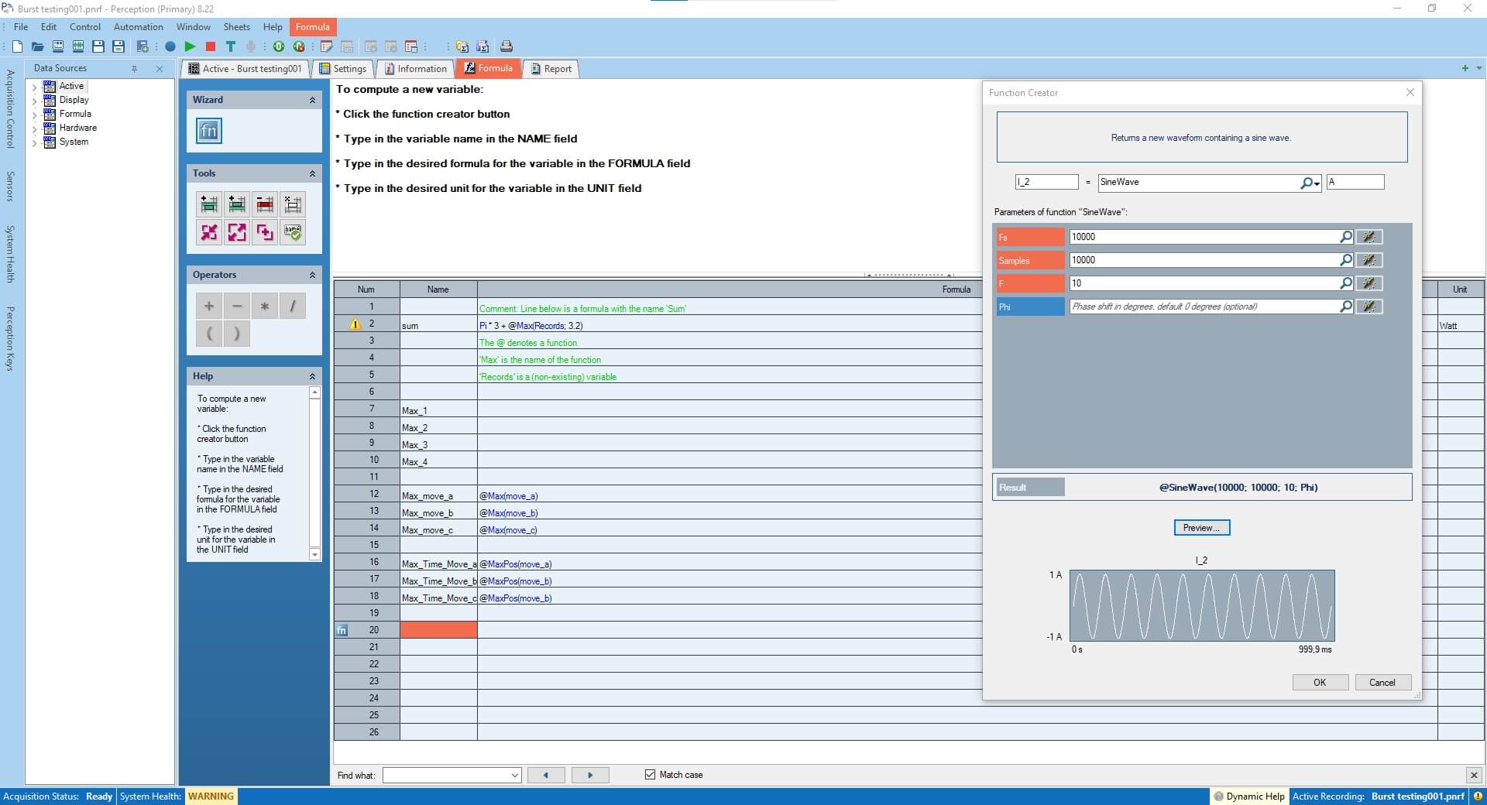Click the clear row tool icon

click(293, 204)
